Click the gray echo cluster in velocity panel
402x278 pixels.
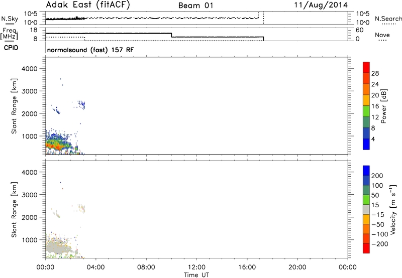click(x=58, y=247)
